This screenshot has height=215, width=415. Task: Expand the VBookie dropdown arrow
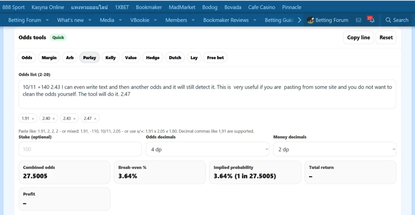(155, 20)
